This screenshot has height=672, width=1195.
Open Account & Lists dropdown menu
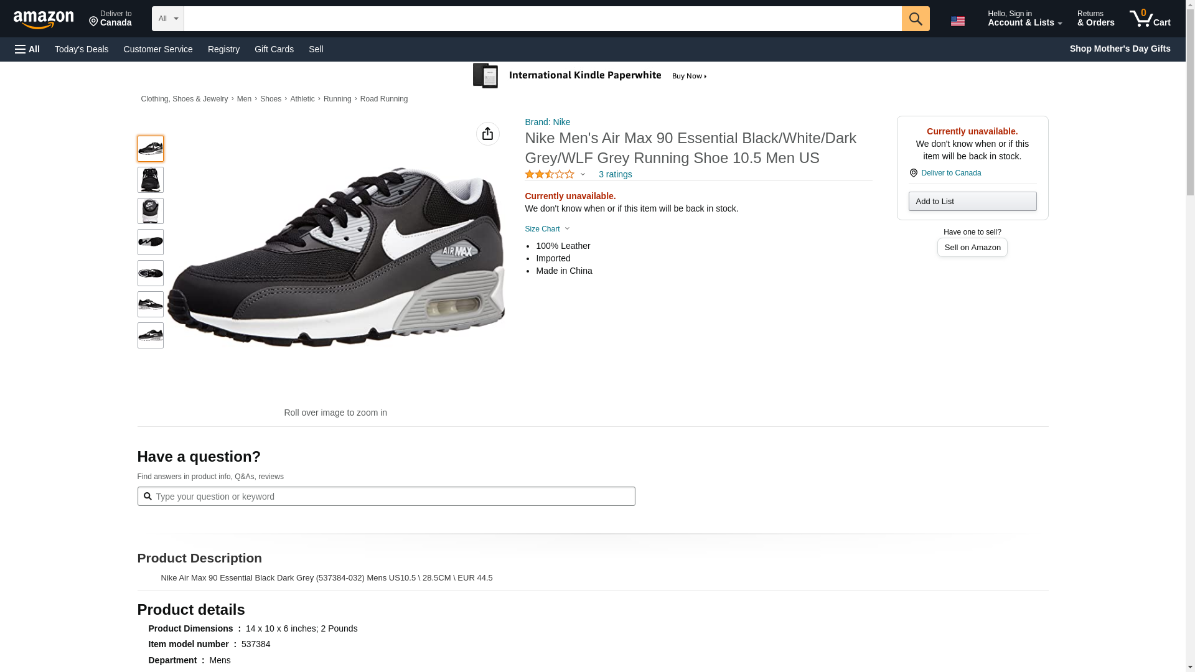1024,19
